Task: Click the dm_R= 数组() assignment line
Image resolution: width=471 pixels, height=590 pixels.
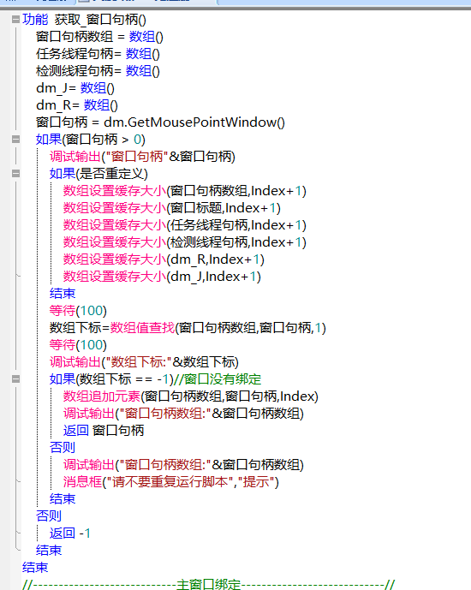Action: pos(77,105)
